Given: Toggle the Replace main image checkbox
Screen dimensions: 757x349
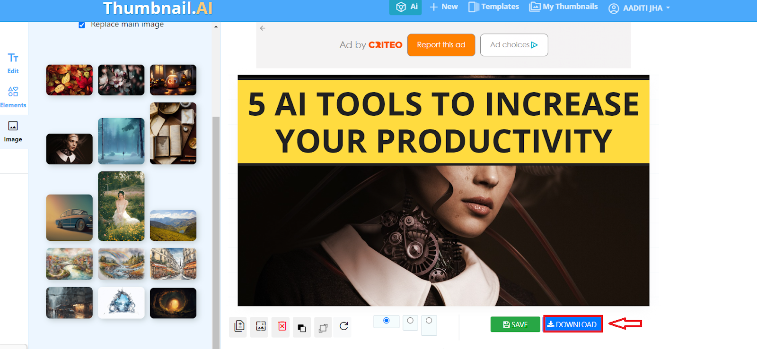Looking at the screenshot, I should click(x=82, y=25).
